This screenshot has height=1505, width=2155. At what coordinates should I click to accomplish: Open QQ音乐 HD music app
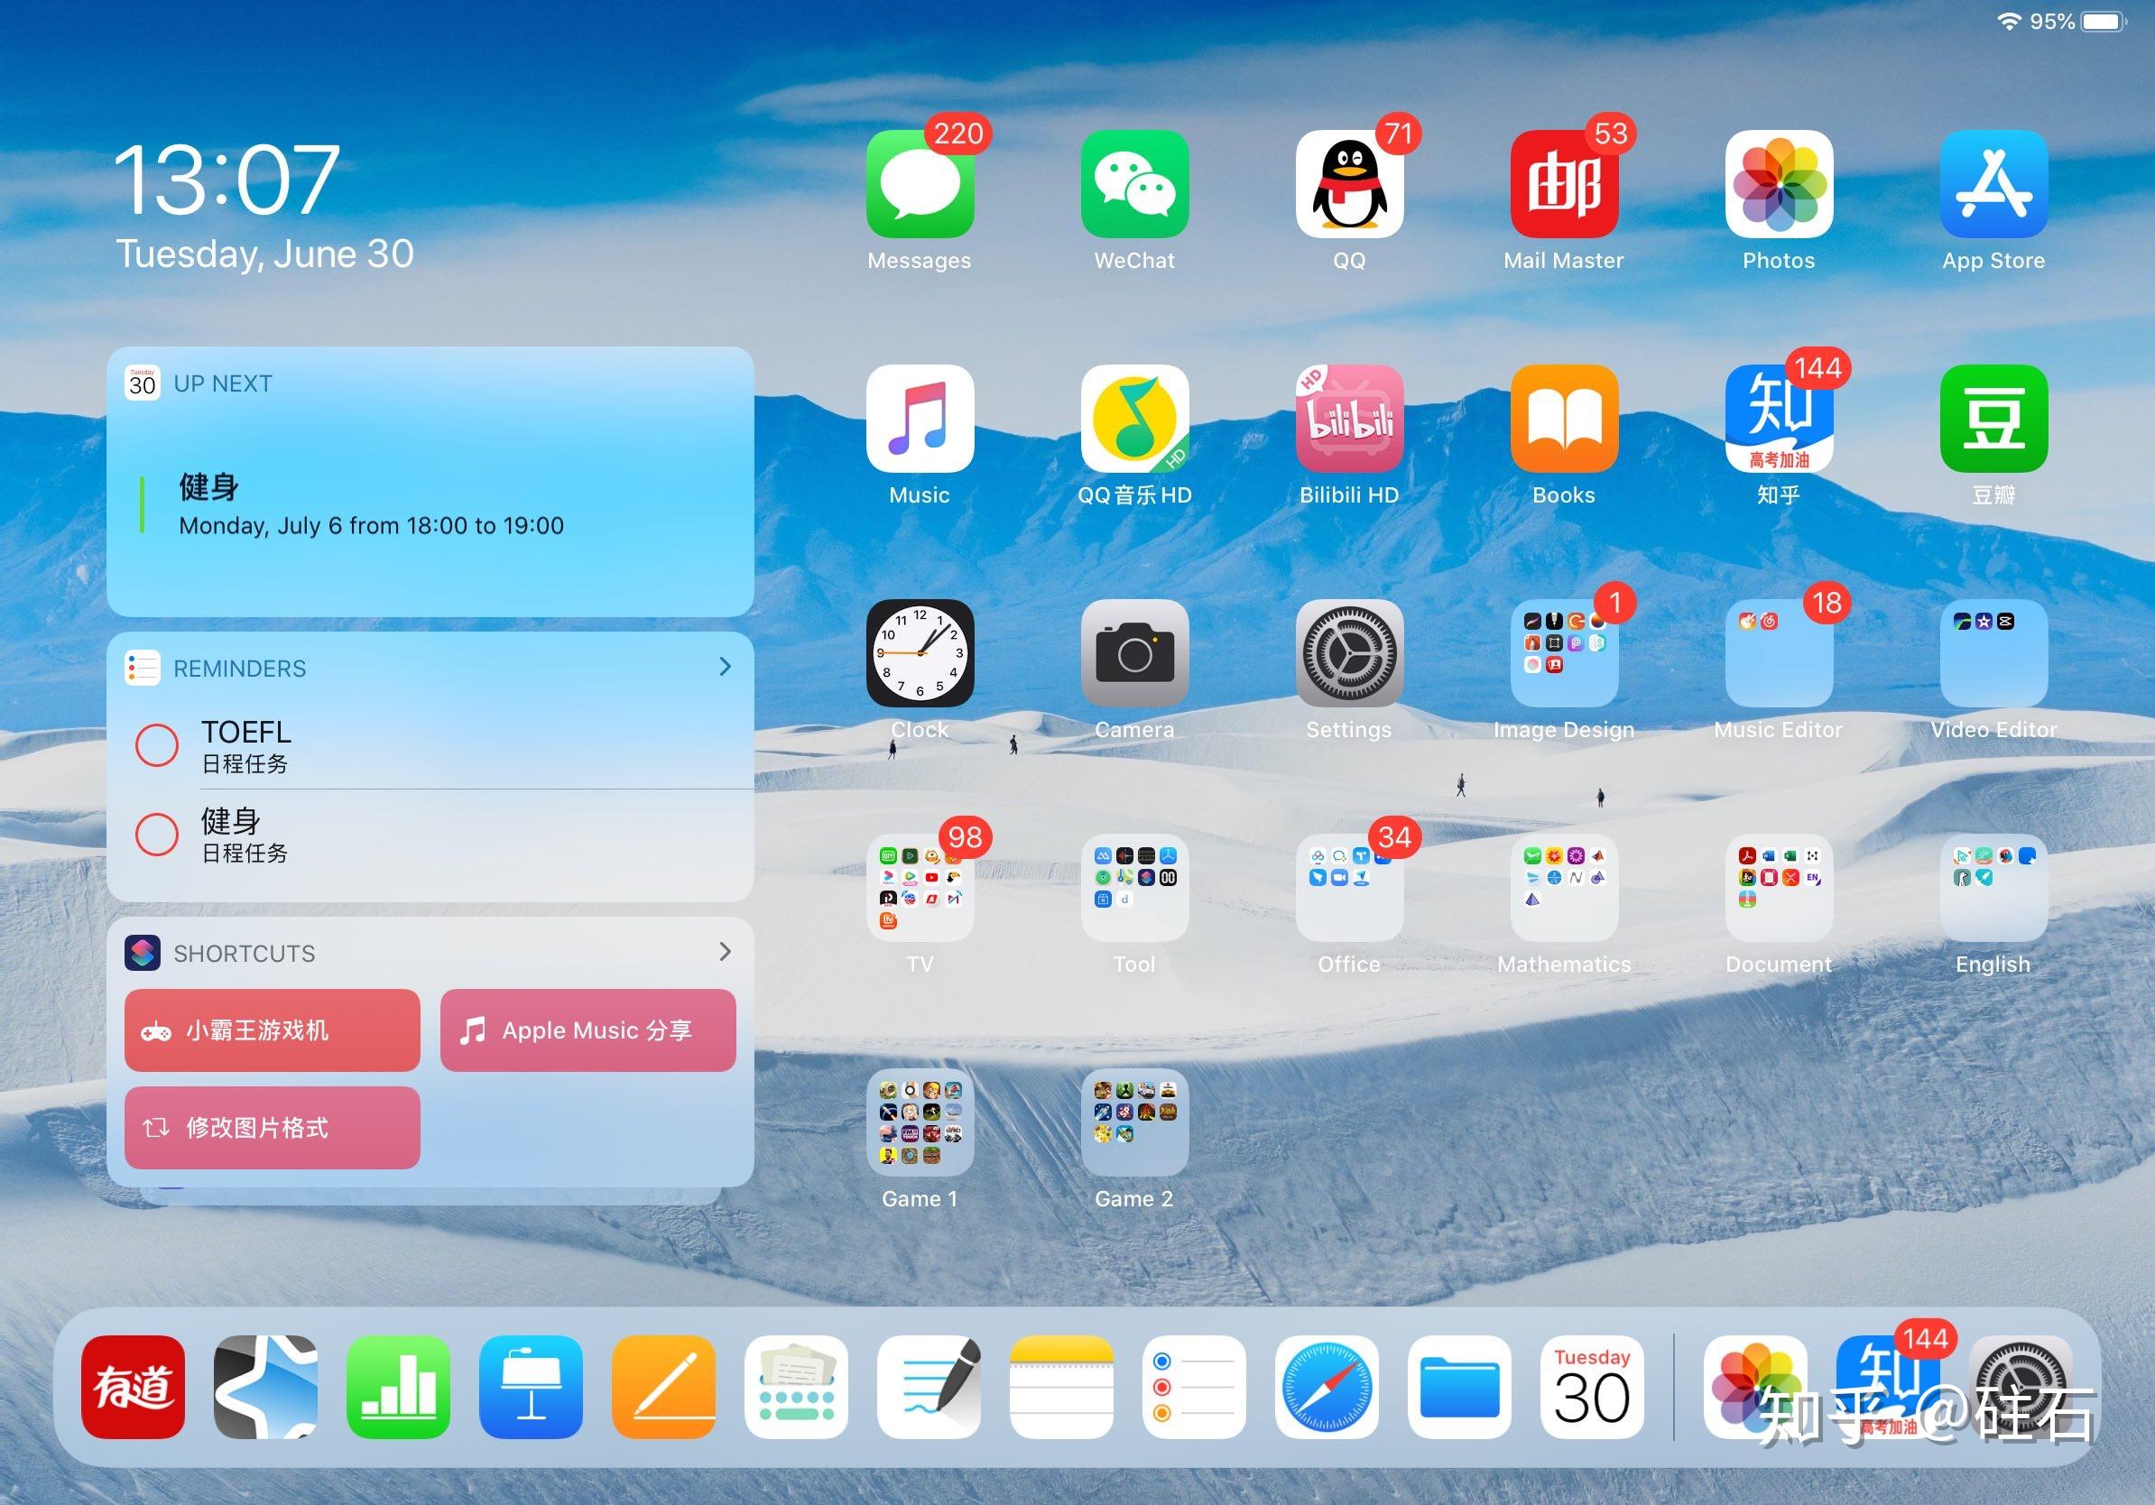pyautogui.click(x=1133, y=419)
